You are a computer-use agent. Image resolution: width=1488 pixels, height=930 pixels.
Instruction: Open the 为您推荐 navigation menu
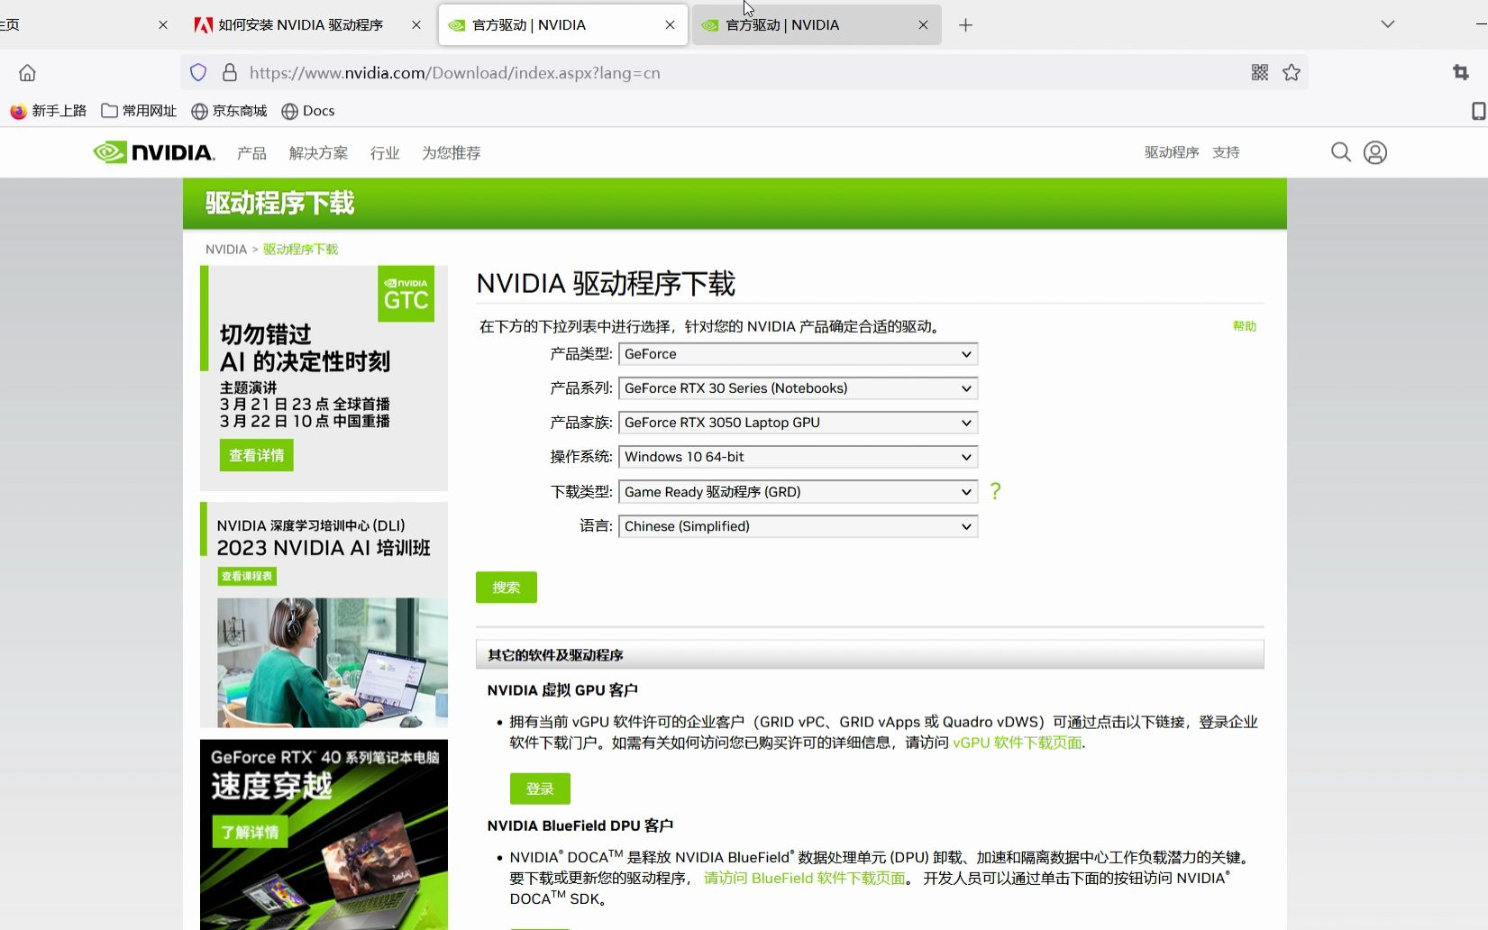452,153
